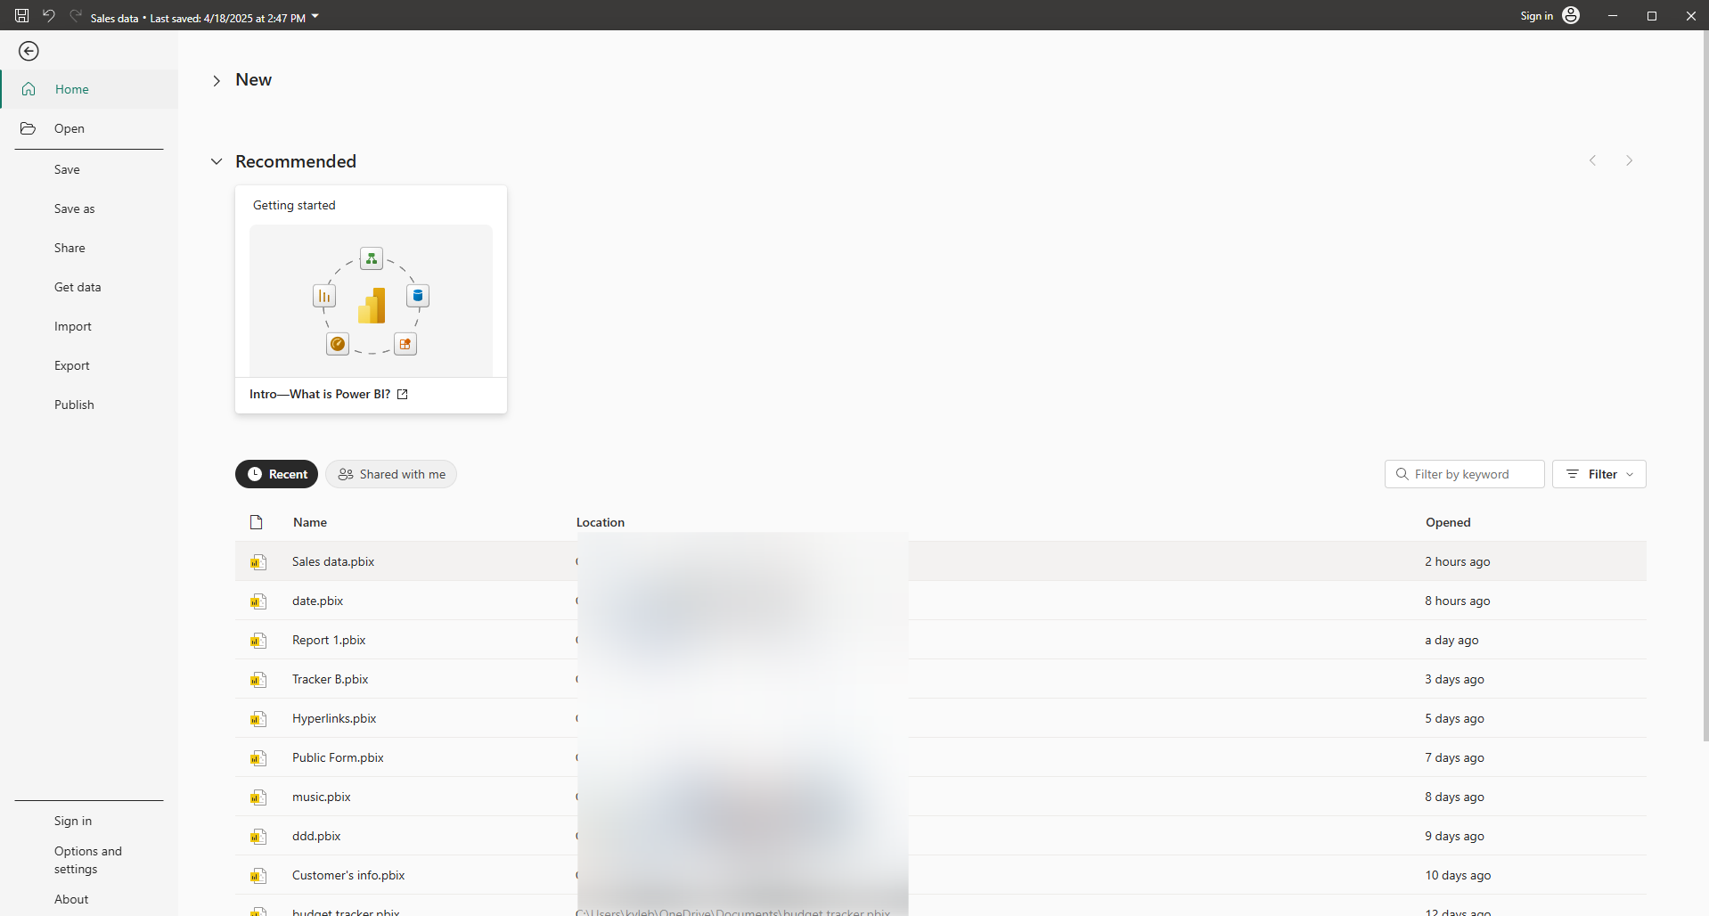1709x916 pixels.
Task: Click the '10 days ago' opened time
Action: coord(1458,875)
